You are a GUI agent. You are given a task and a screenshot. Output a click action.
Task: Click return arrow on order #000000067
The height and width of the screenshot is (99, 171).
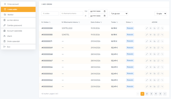click(x=162, y=61)
